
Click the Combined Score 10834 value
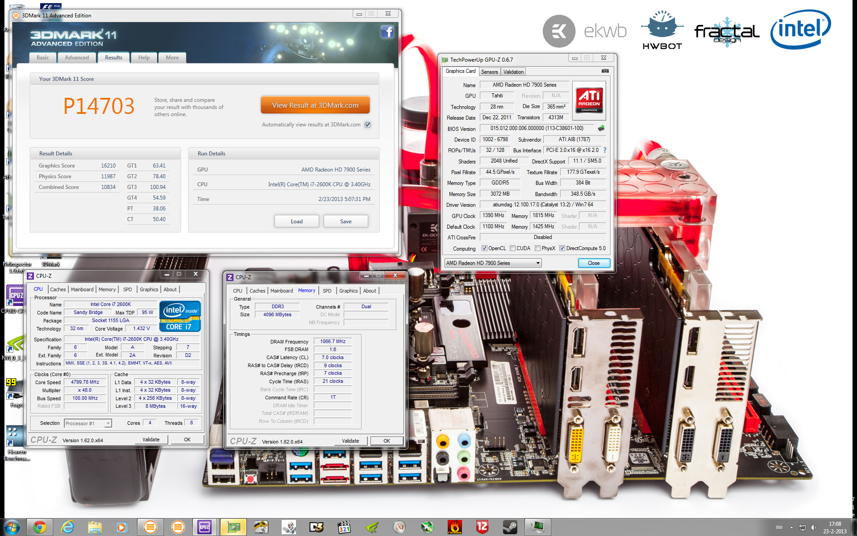point(108,187)
